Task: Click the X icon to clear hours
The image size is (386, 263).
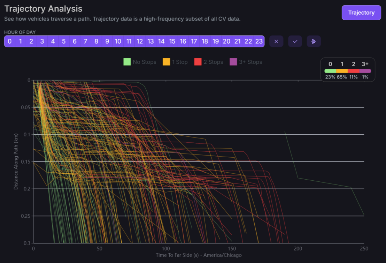Action: pos(276,42)
